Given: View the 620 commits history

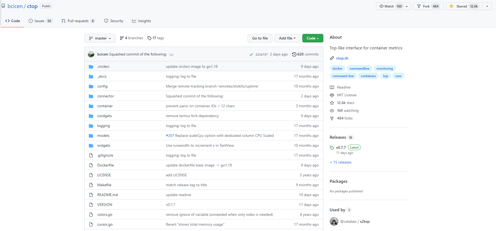Looking at the screenshot, I should coord(305,54).
